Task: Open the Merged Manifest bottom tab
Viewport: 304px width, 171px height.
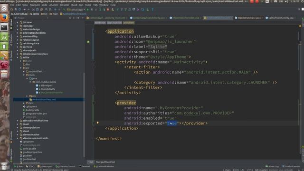Action: click(x=105, y=162)
